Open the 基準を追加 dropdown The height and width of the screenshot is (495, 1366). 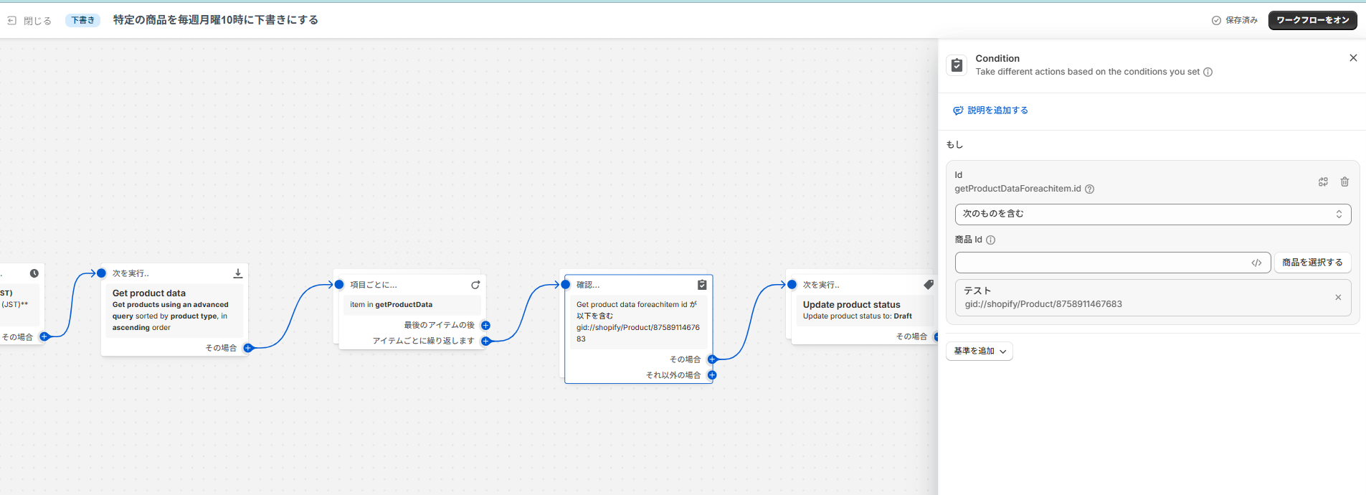pyautogui.click(x=980, y=351)
